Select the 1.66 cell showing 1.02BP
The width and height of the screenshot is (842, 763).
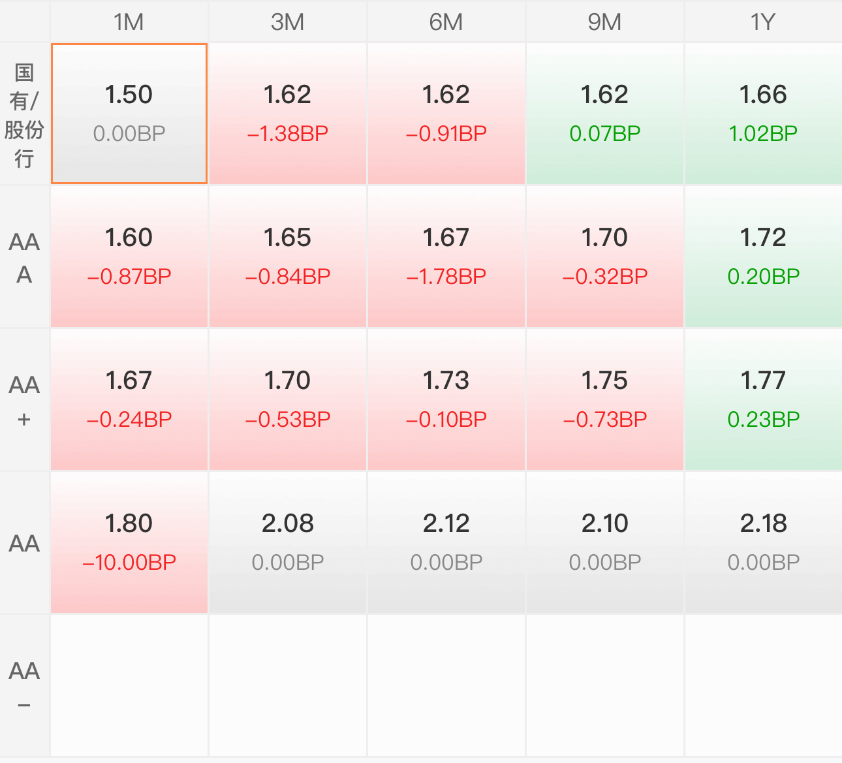coord(764,114)
